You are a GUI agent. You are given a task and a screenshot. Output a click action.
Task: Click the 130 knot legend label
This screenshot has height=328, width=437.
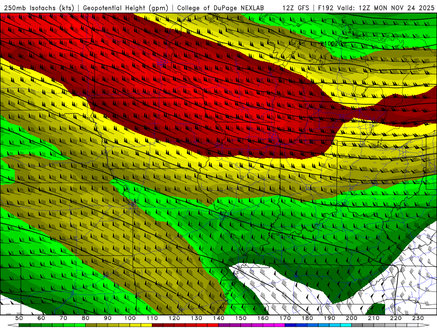pyautogui.click(x=196, y=318)
